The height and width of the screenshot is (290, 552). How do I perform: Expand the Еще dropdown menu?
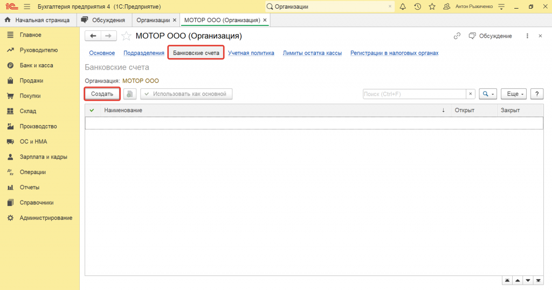[x=513, y=94]
